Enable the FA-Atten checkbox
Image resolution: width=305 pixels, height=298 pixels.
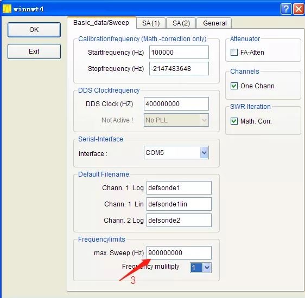pyautogui.click(x=234, y=52)
